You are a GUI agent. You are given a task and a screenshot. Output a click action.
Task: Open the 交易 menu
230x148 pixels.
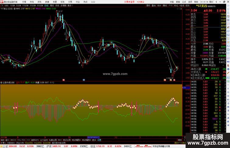click(70, 2)
